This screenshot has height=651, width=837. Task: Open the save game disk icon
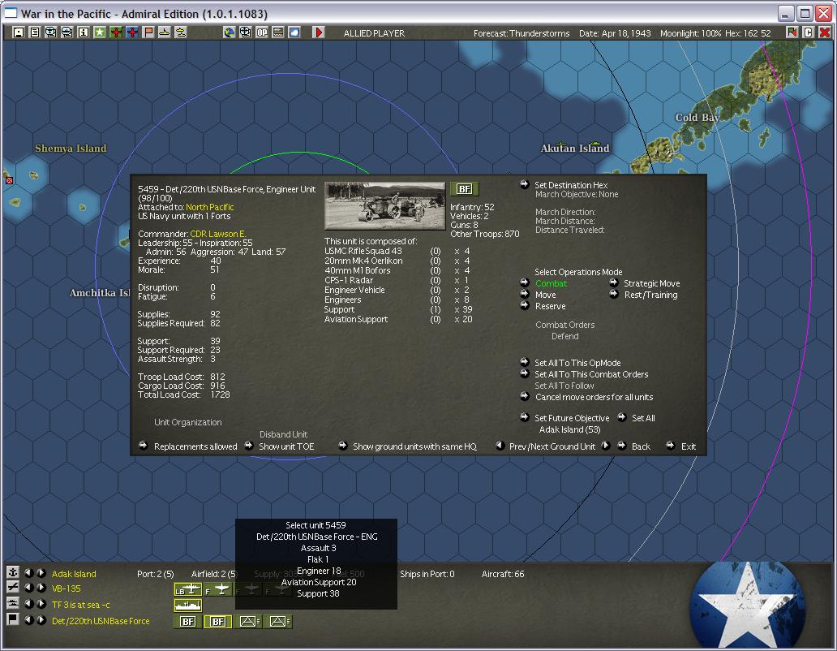[x=18, y=32]
